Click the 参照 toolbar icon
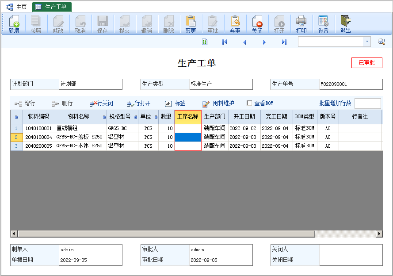 [x=36, y=24]
